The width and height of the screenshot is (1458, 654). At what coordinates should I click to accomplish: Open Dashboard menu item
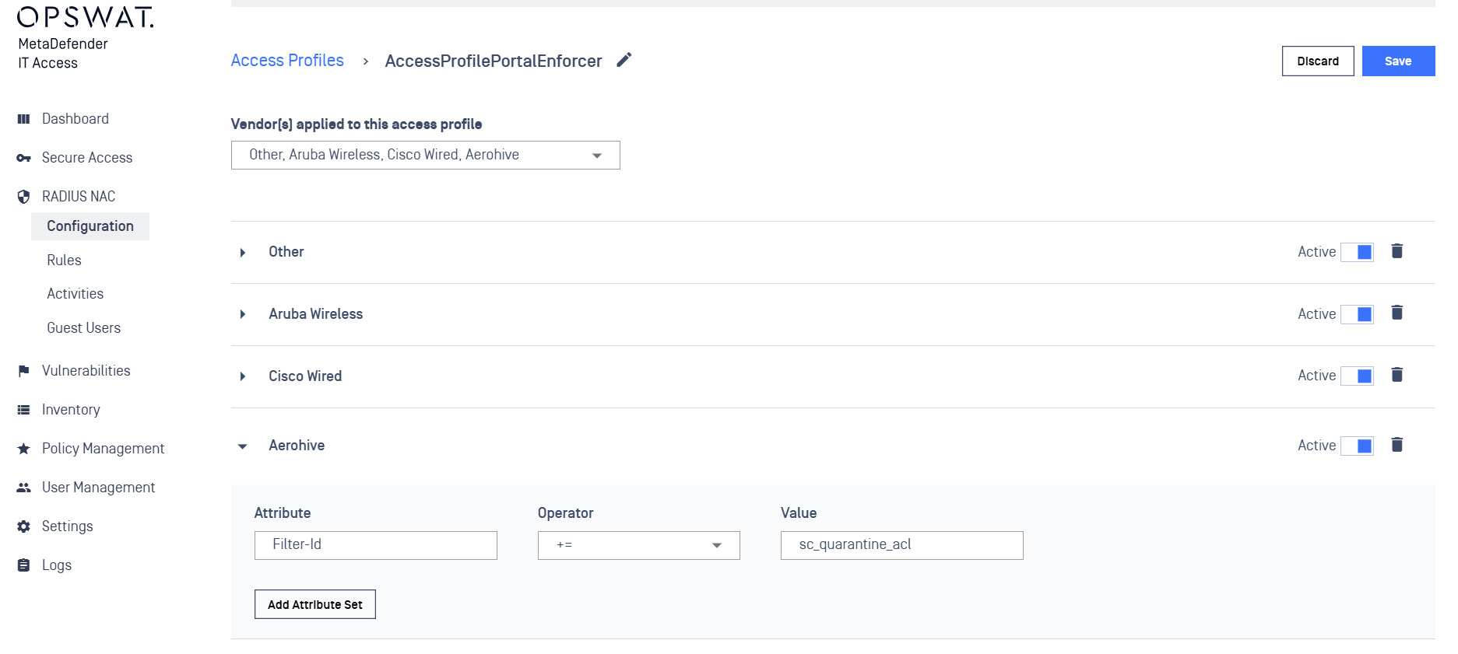pyautogui.click(x=76, y=119)
